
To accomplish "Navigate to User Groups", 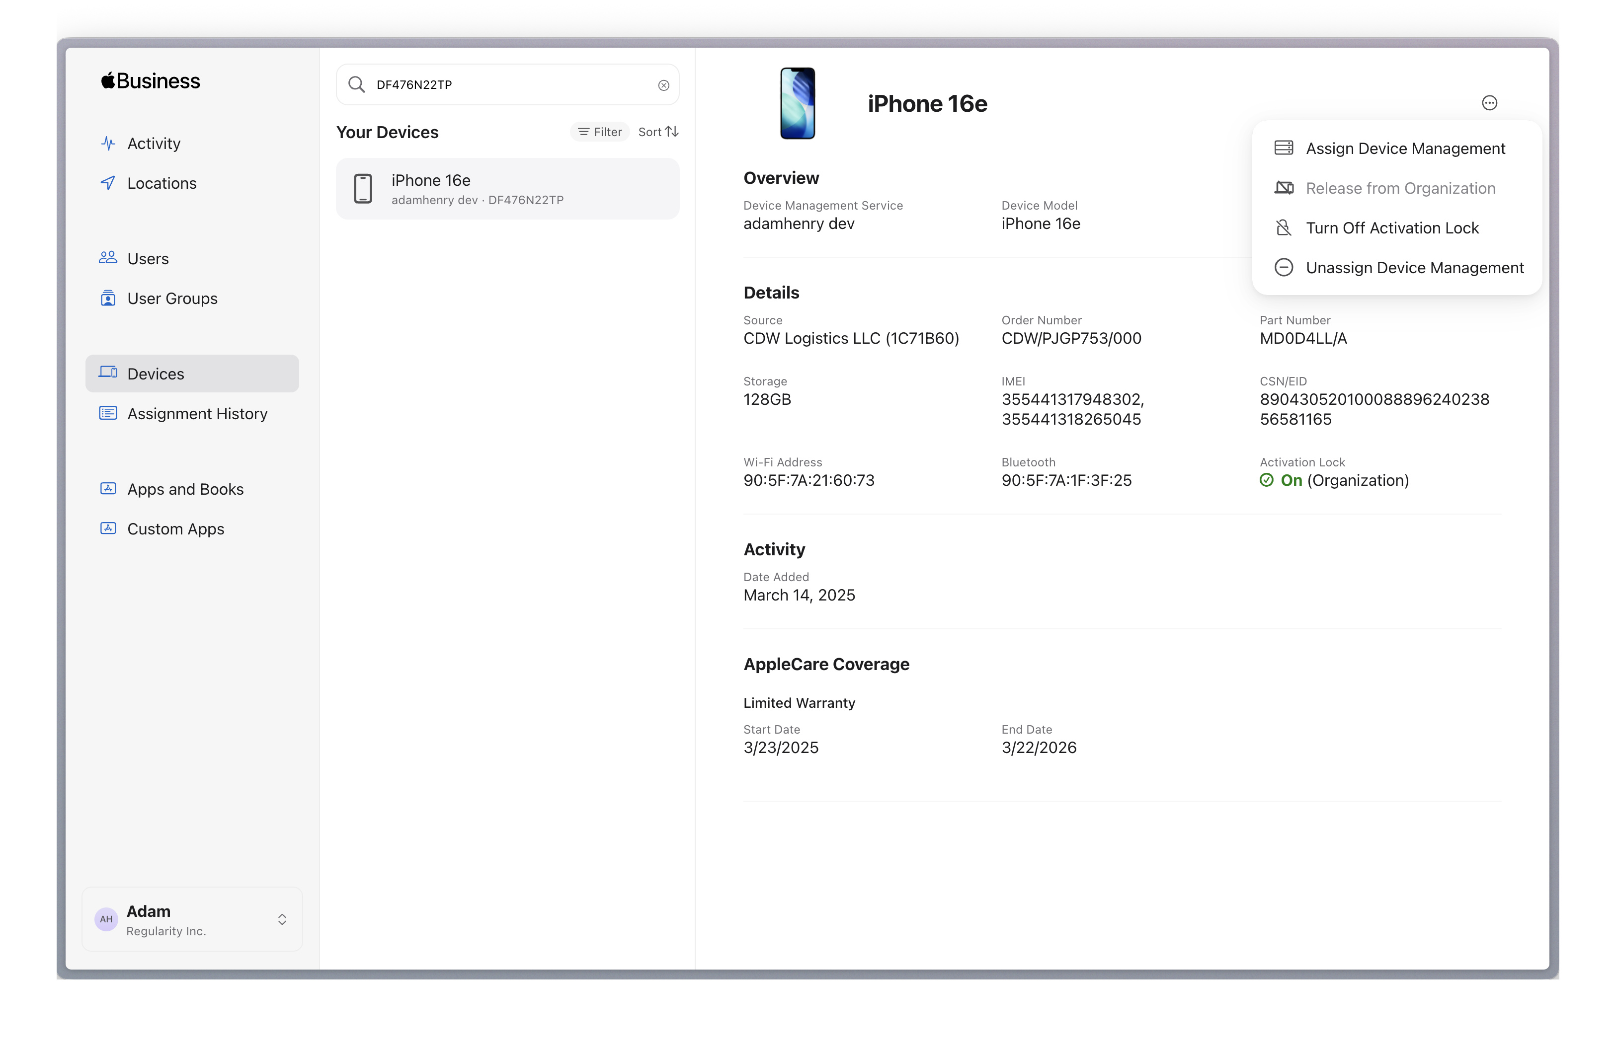I will coord(171,299).
